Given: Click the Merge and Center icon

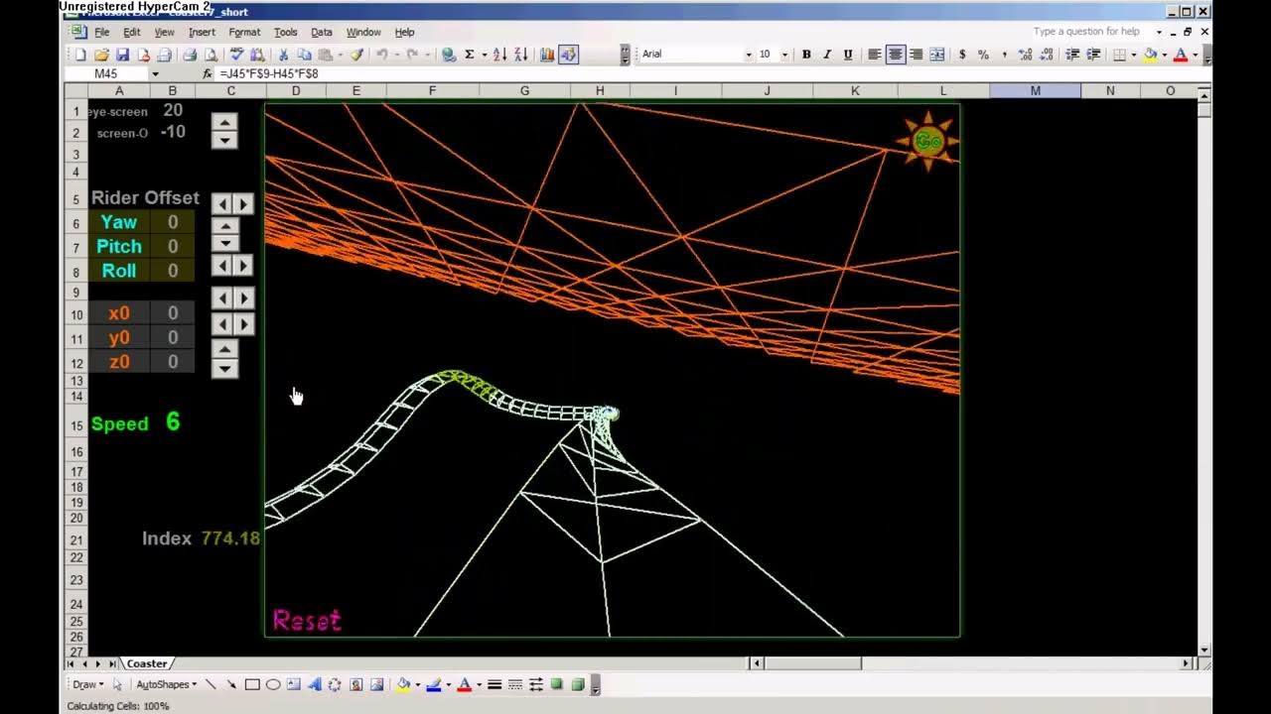Looking at the screenshot, I should (x=937, y=55).
